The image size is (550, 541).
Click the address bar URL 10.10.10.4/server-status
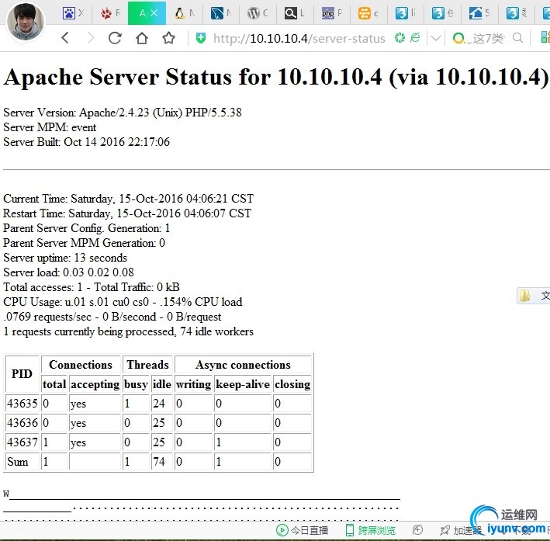tap(299, 38)
